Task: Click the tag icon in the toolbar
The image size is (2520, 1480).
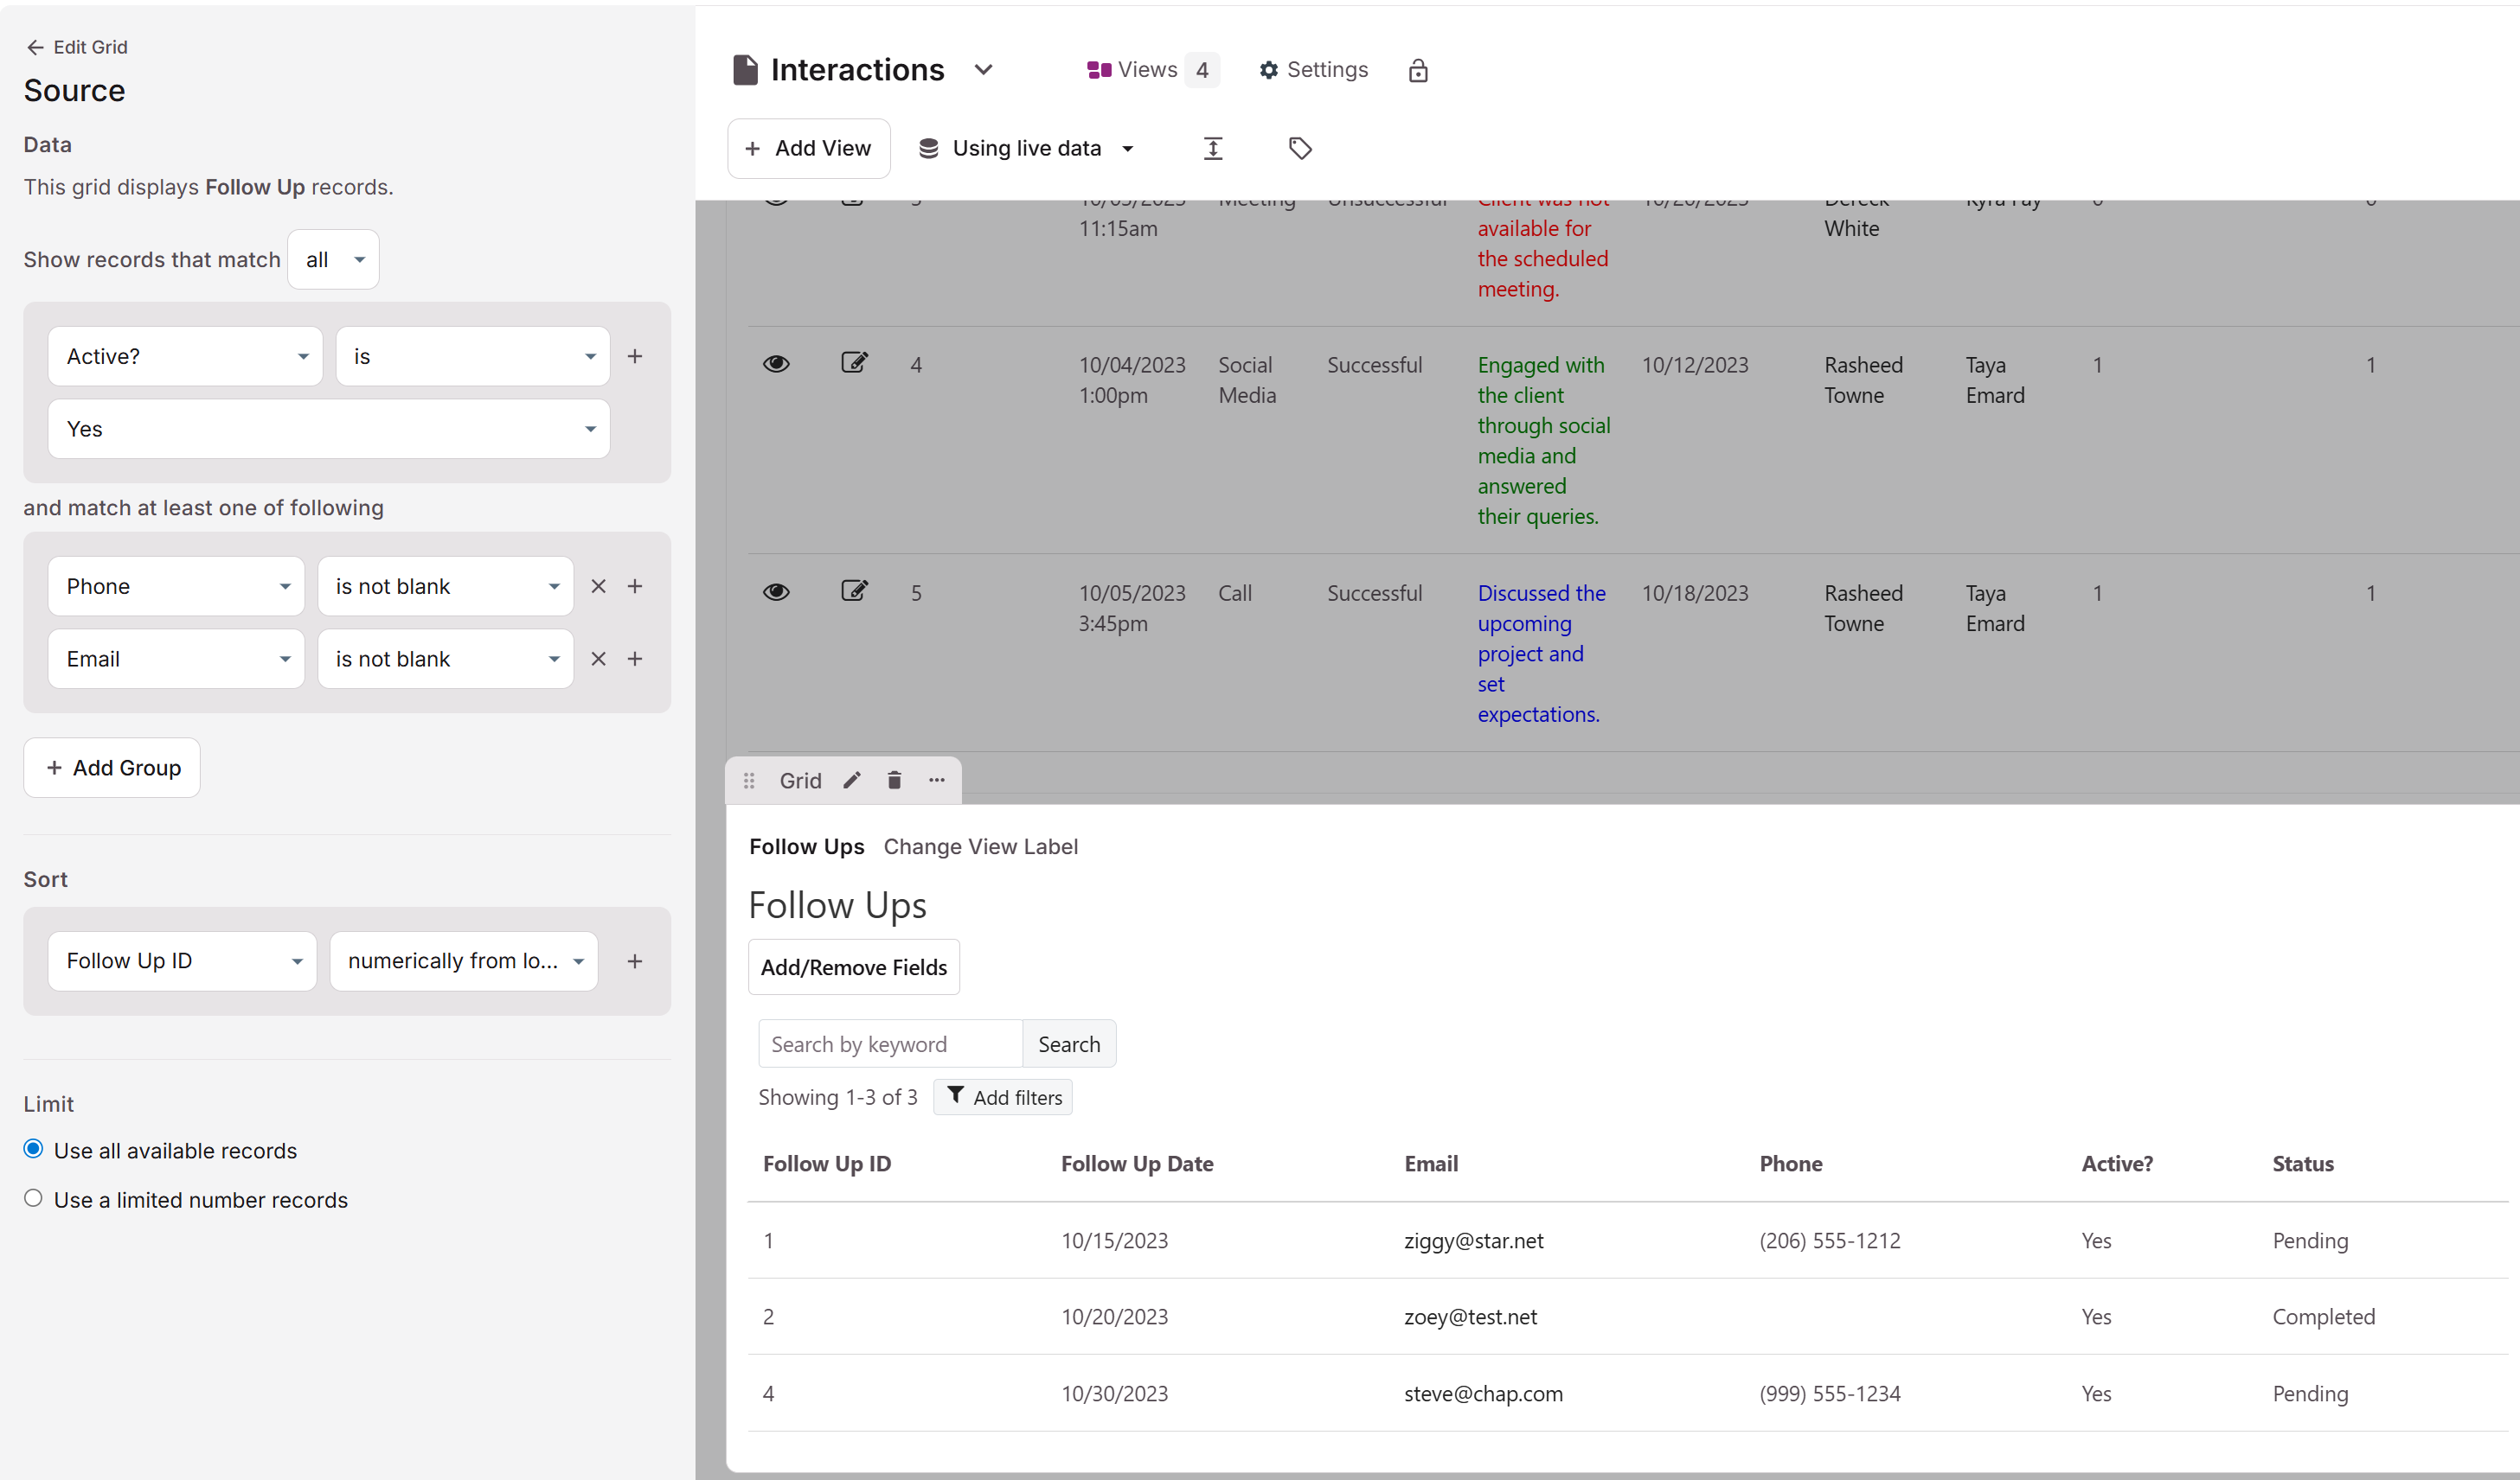Action: tap(1299, 148)
